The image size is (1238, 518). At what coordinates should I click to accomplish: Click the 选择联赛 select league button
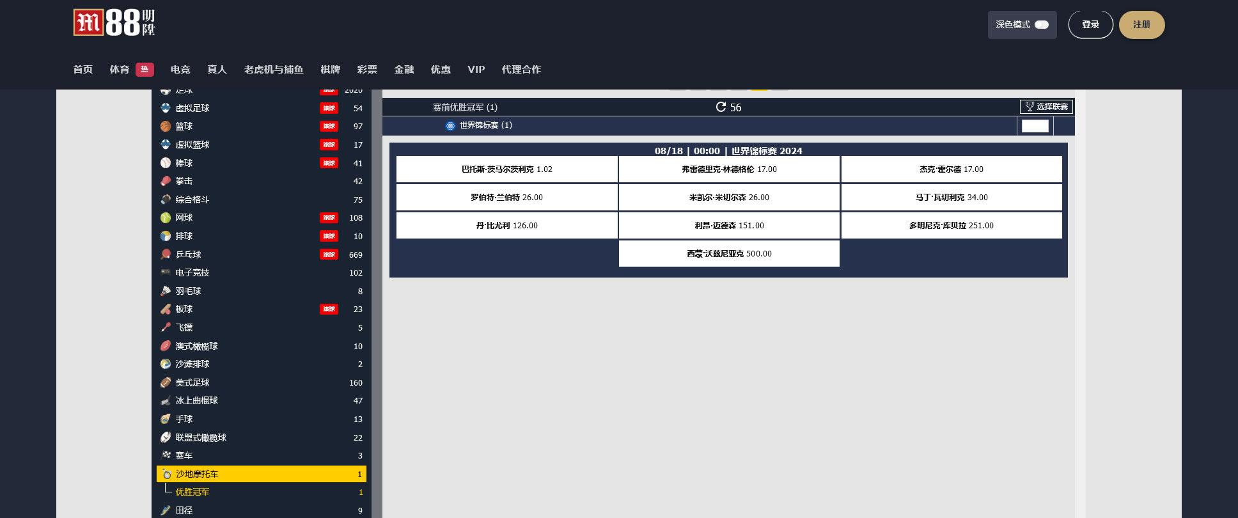point(1046,107)
